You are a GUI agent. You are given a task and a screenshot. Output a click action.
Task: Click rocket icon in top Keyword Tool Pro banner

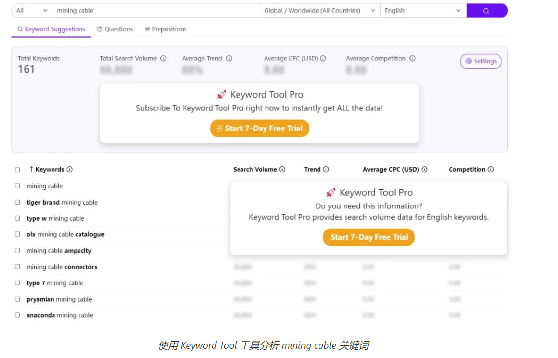[221, 95]
